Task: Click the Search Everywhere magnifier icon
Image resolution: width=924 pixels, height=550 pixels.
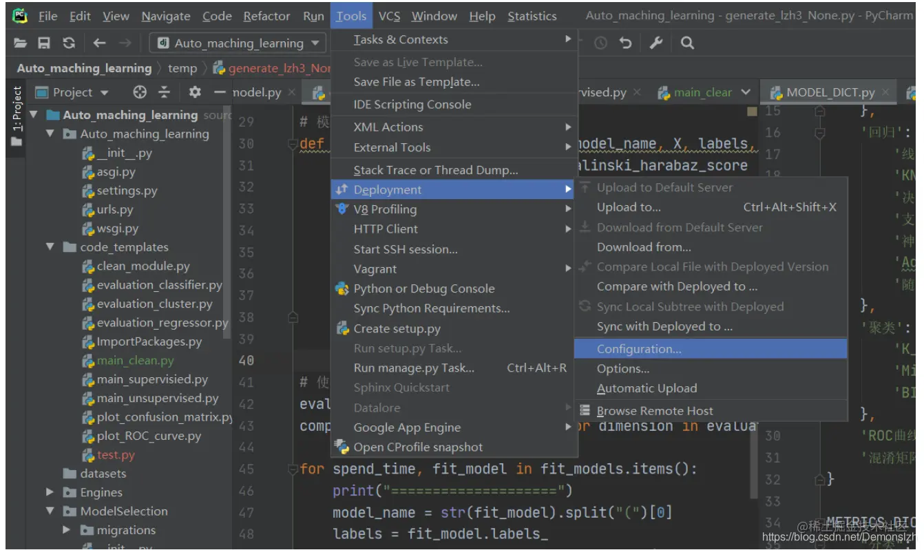Action: tap(686, 43)
